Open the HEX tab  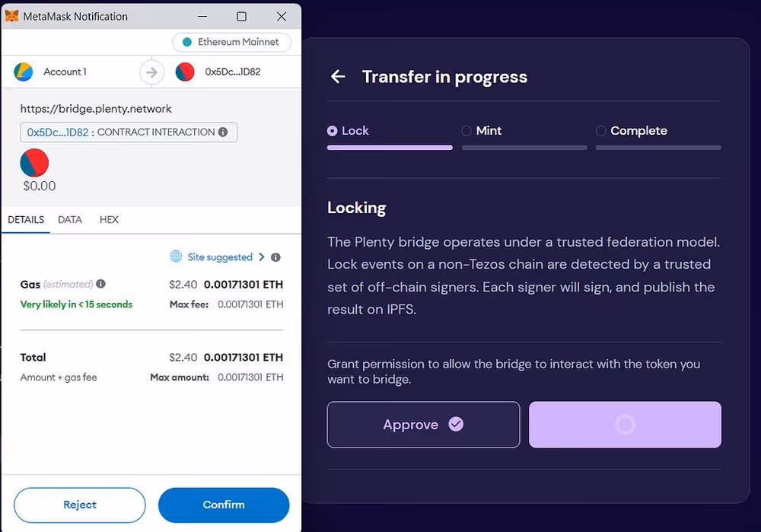coord(109,219)
